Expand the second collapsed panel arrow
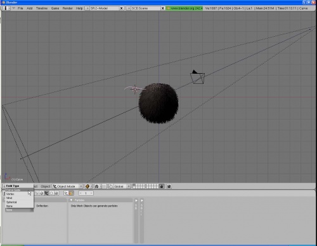Image resolution: width=317 pixels, height=246 pixels. pos(142,200)
